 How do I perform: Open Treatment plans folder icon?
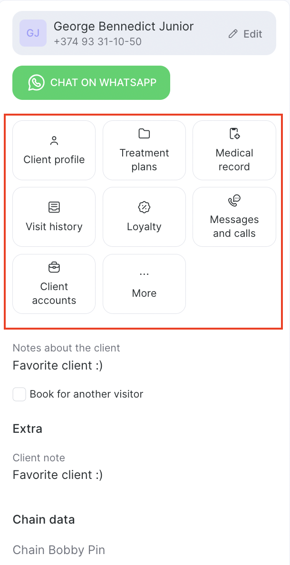(144, 134)
